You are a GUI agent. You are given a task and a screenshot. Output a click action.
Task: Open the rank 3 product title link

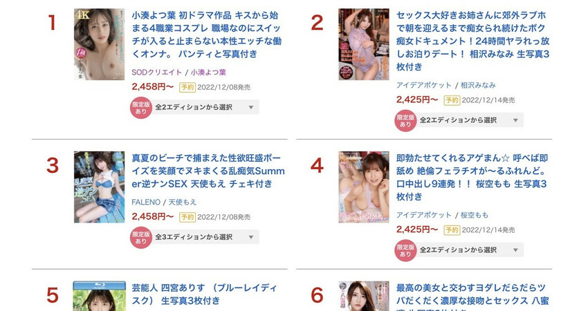pos(208,171)
